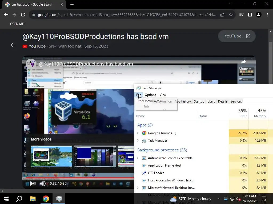Switch to the Users tab

click(211, 101)
